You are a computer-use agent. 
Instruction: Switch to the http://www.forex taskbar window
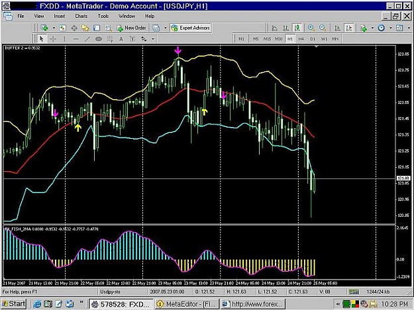point(252,304)
